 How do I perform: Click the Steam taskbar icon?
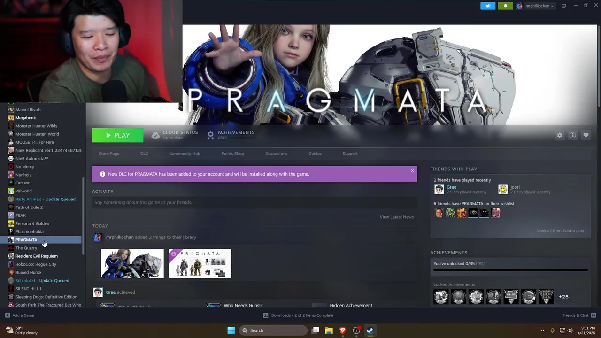pos(370,330)
